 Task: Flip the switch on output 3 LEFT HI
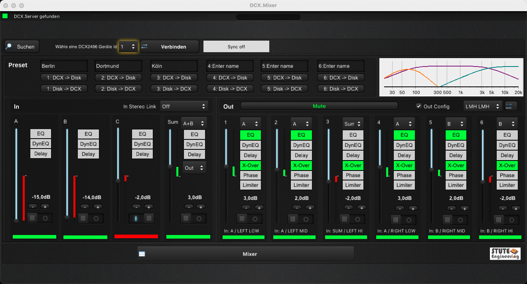pos(352,219)
